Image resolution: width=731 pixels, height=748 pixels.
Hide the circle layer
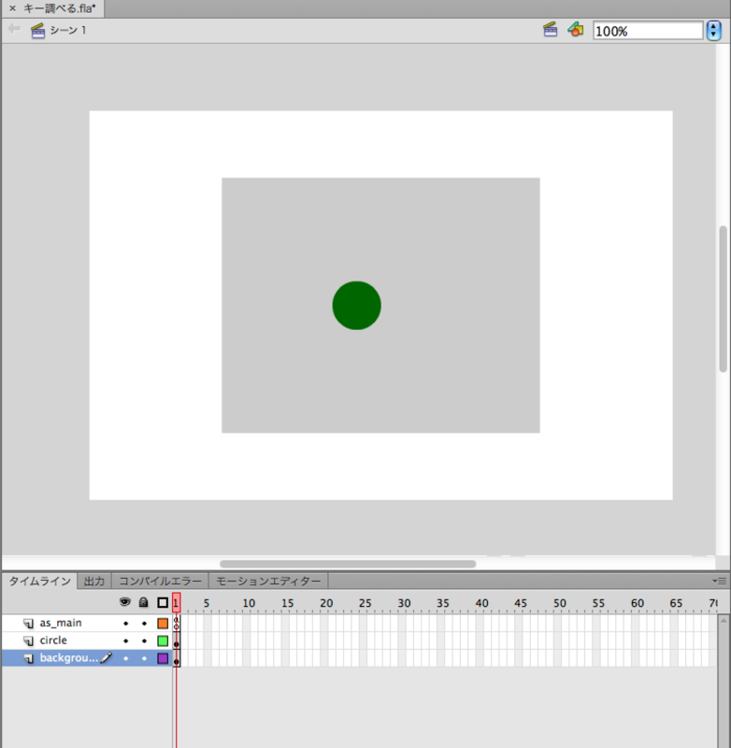pos(125,641)
